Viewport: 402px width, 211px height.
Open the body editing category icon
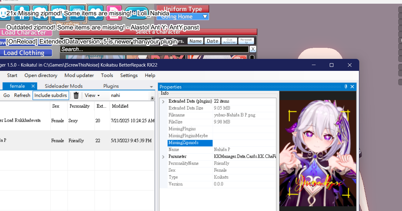coord(22,13)
